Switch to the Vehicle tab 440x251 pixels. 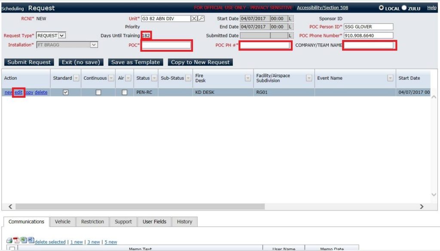coord(62,221)
